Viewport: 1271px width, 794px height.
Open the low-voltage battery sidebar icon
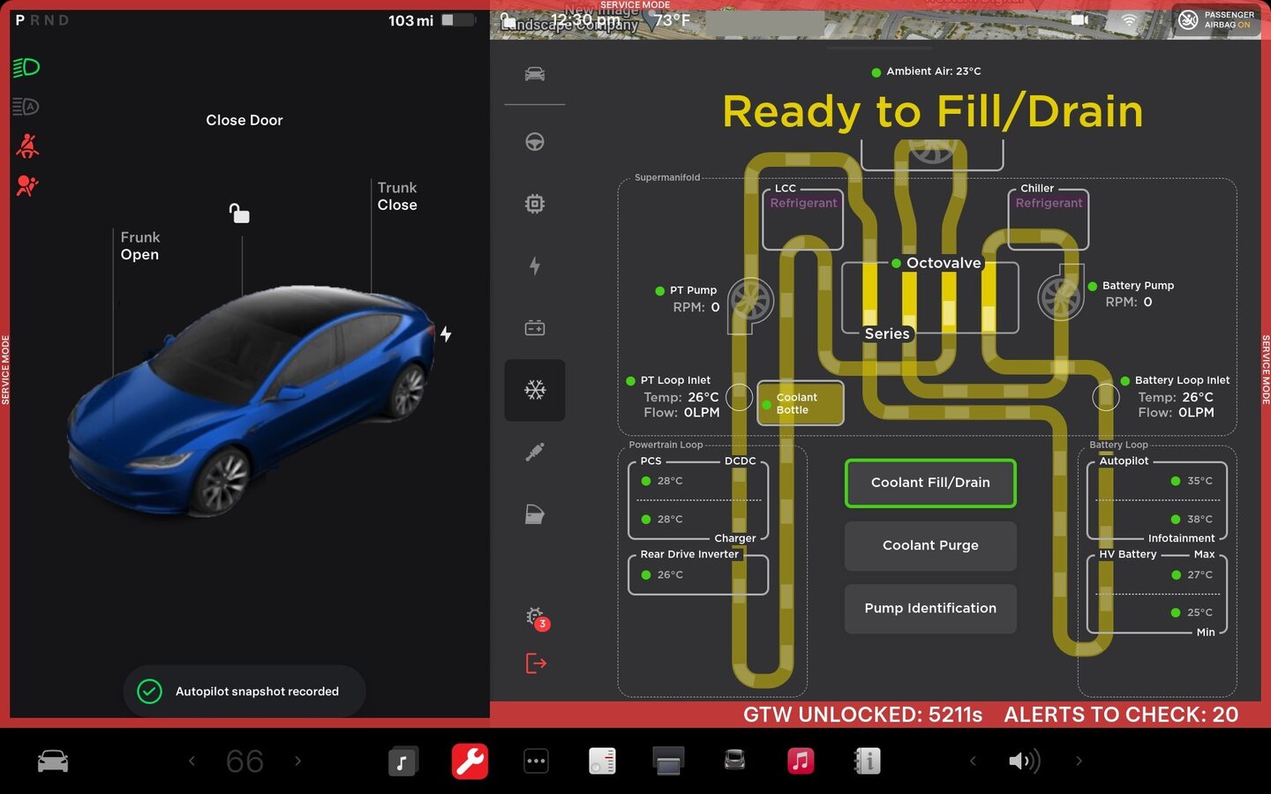(x=535, y=328)
